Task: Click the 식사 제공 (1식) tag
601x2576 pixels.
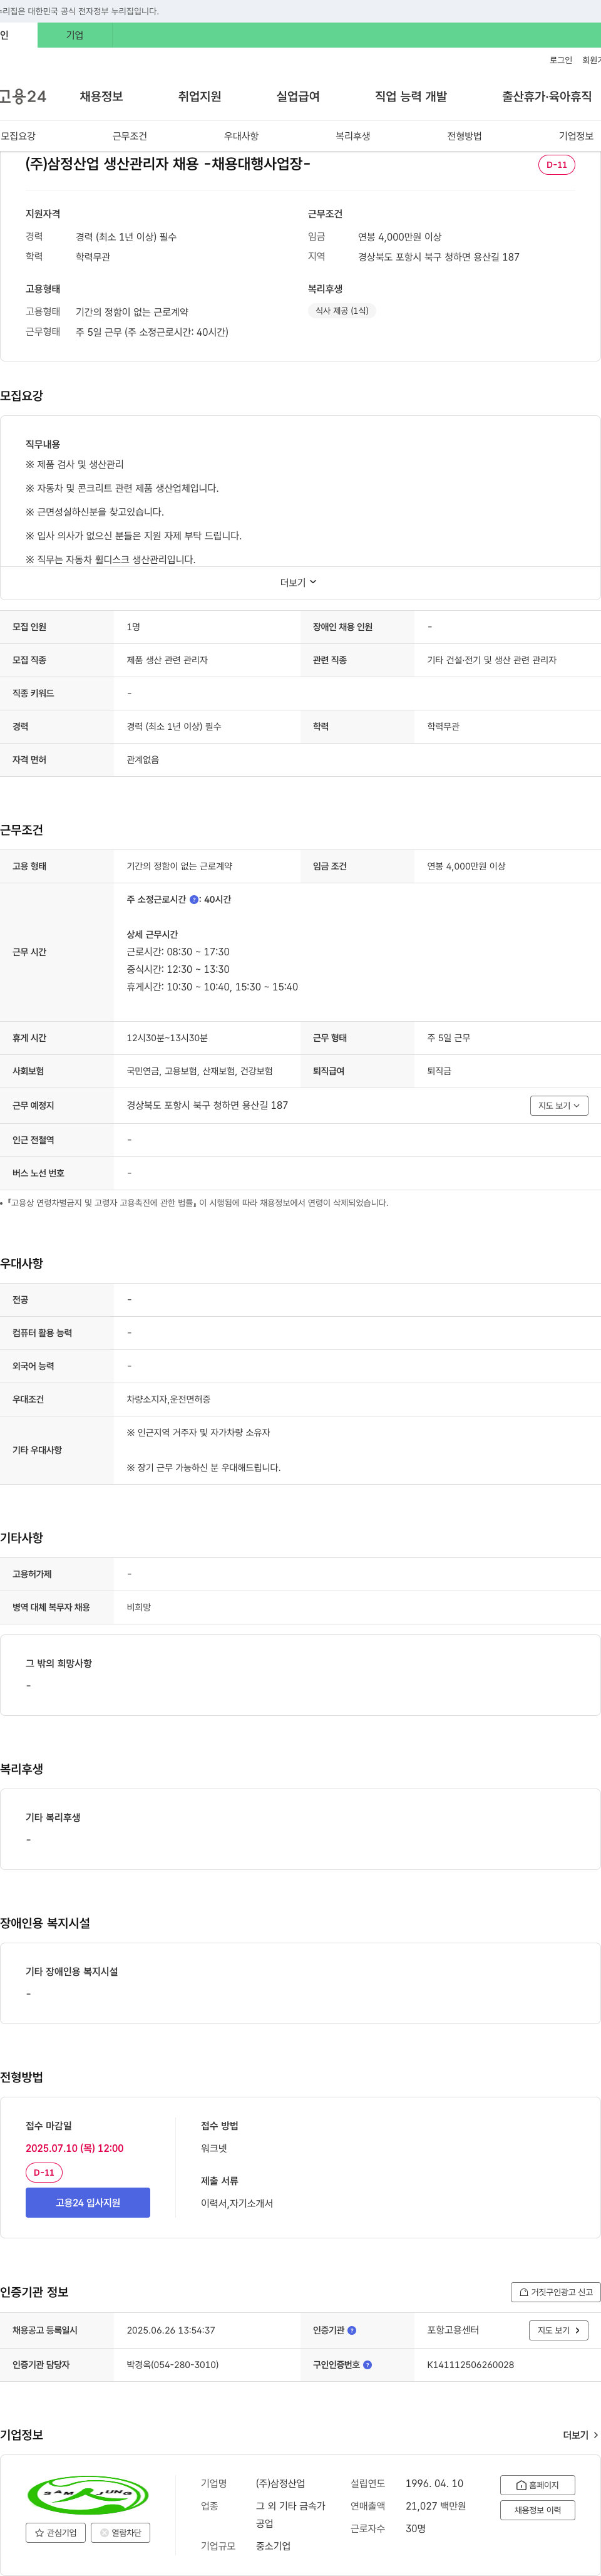Action: point(342,311)
